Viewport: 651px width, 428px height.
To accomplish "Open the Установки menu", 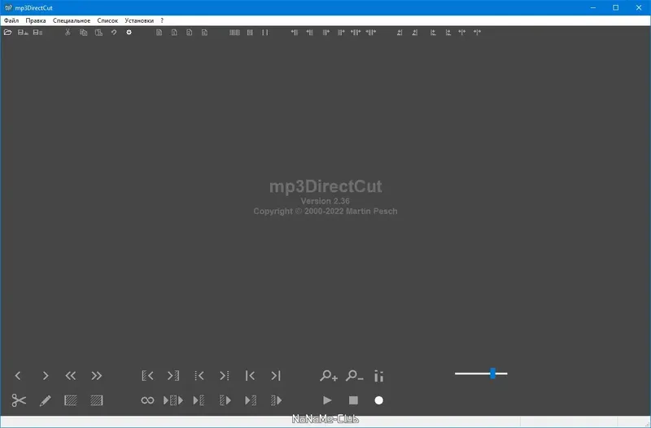I will click(x=139, y=20).
